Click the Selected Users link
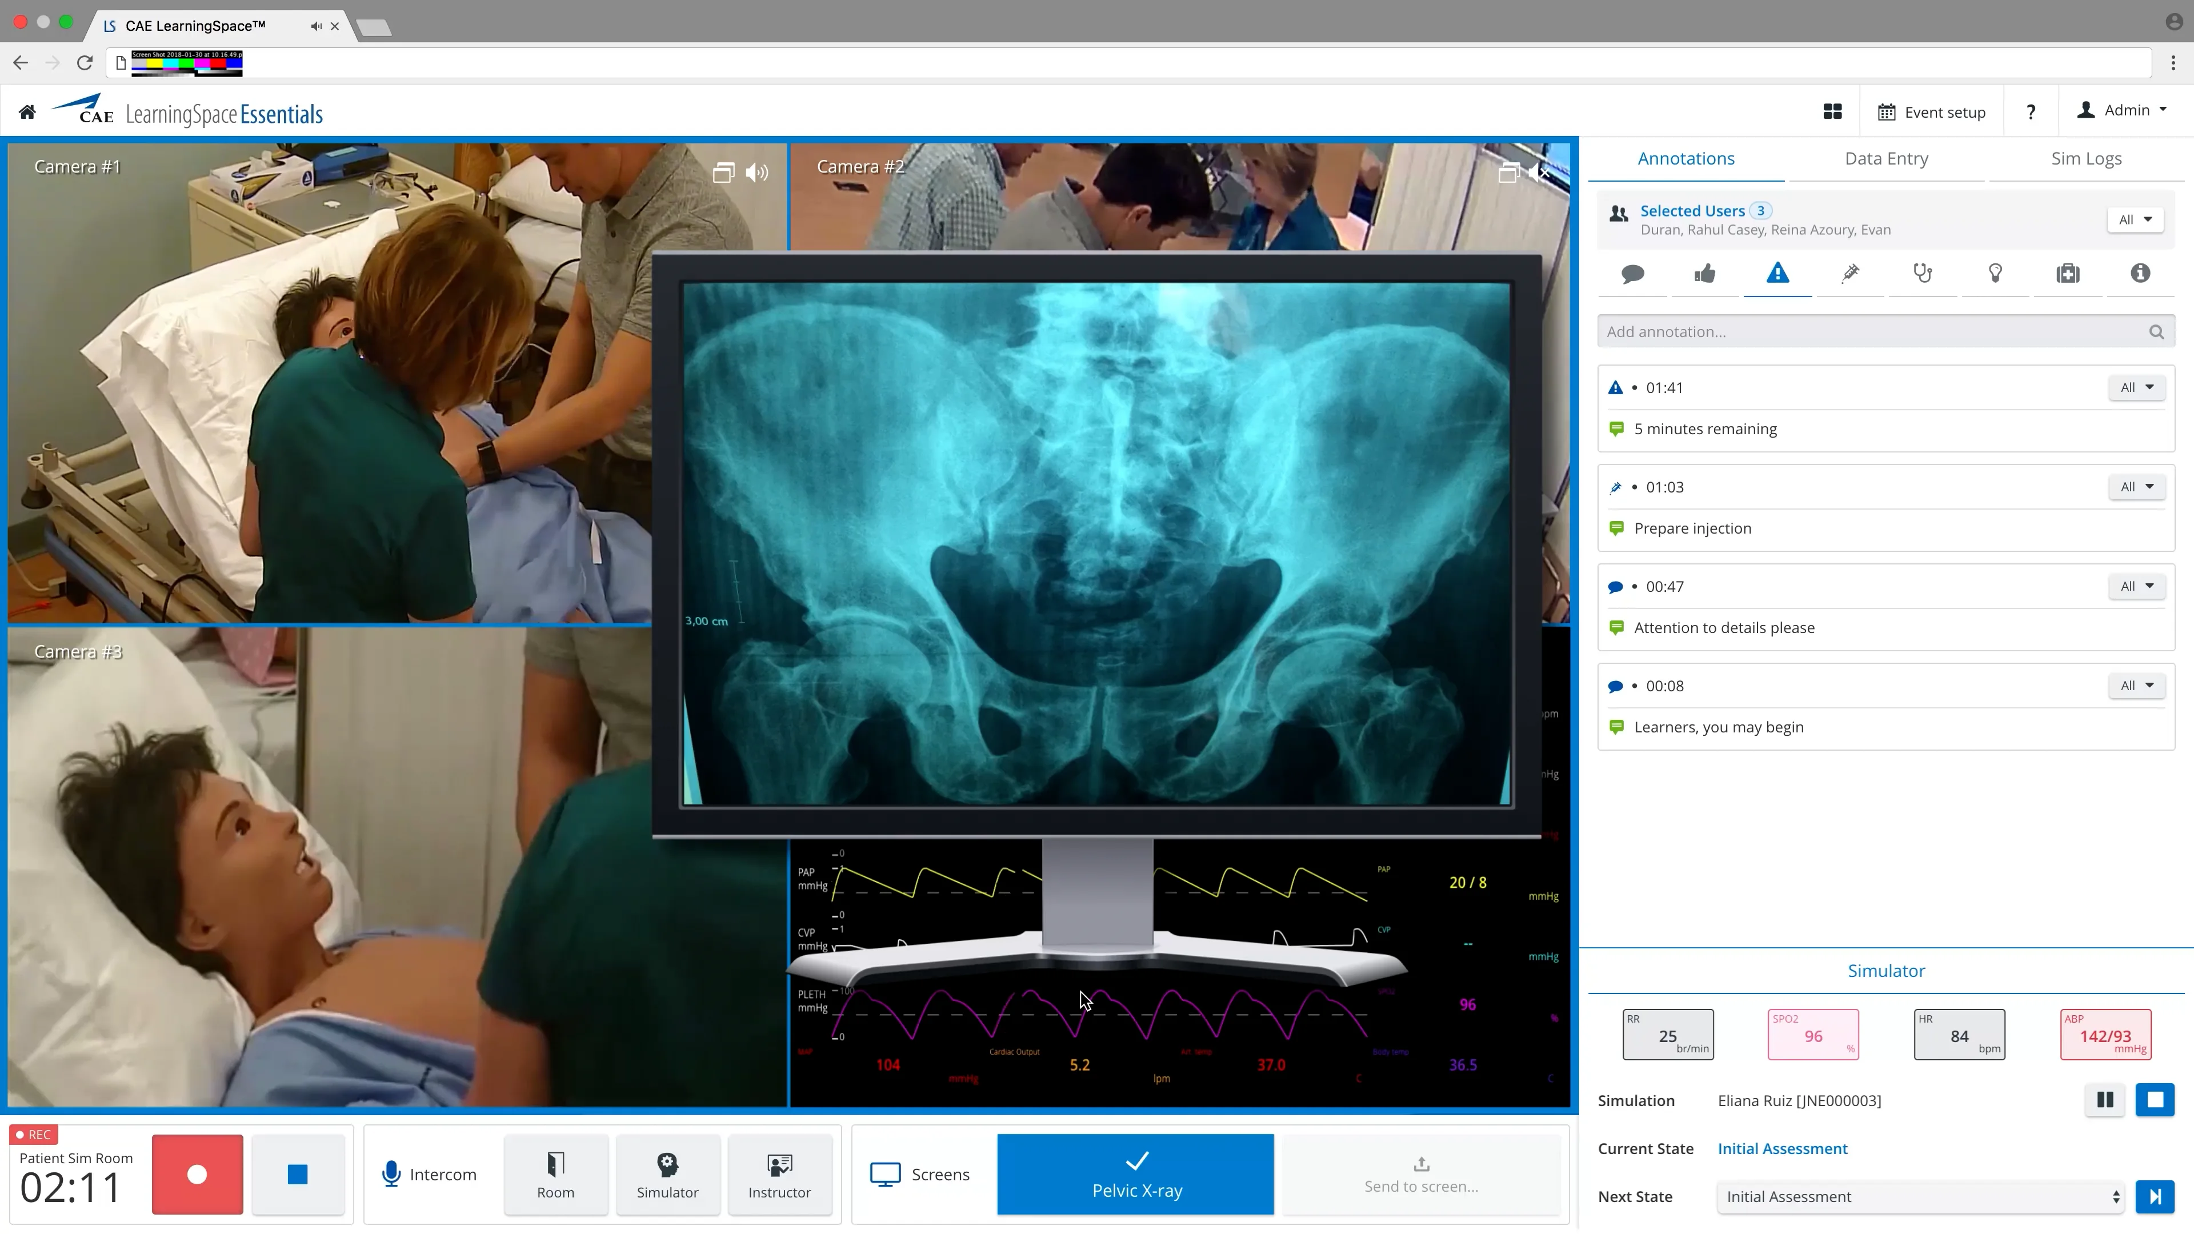The height and width of the screenshot is (1234, 2194). (x=1692, y=211)
